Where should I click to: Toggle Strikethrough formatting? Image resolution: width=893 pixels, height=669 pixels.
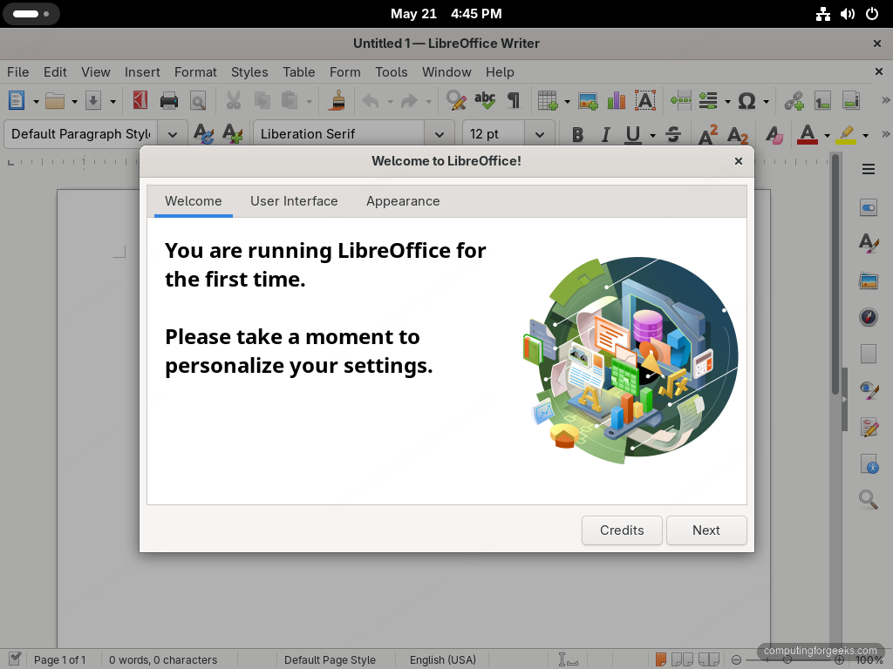point(673,135)
